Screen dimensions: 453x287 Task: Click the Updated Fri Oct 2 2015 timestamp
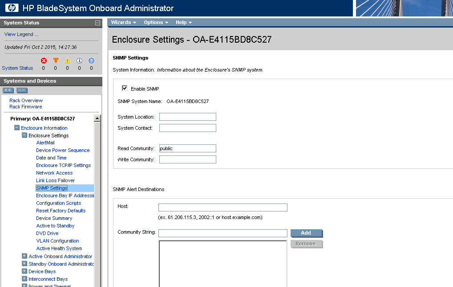[x=41, y=47]
